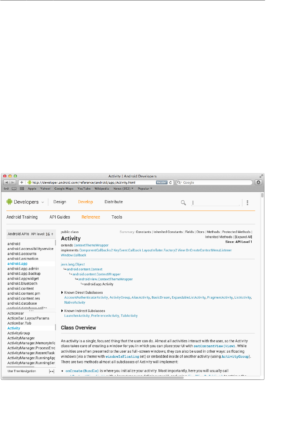The height and width of the screenshot is (432, 282).
Task: Open the News (352) bookmarks dropdown
Action: (x=124, y=189)
